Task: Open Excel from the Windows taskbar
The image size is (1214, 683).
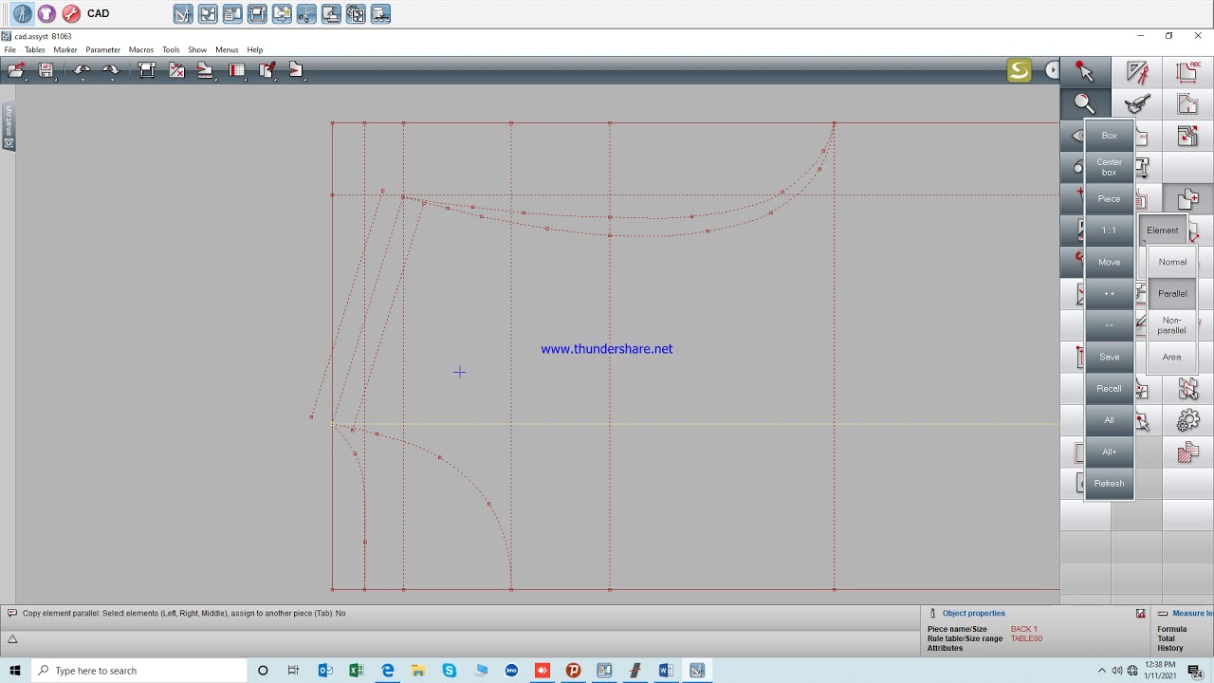Action: pos(356,671)
